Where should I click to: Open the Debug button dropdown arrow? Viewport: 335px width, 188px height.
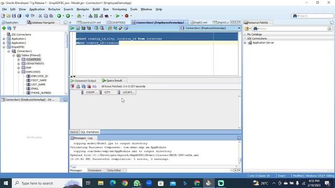(x=131, y=16)
